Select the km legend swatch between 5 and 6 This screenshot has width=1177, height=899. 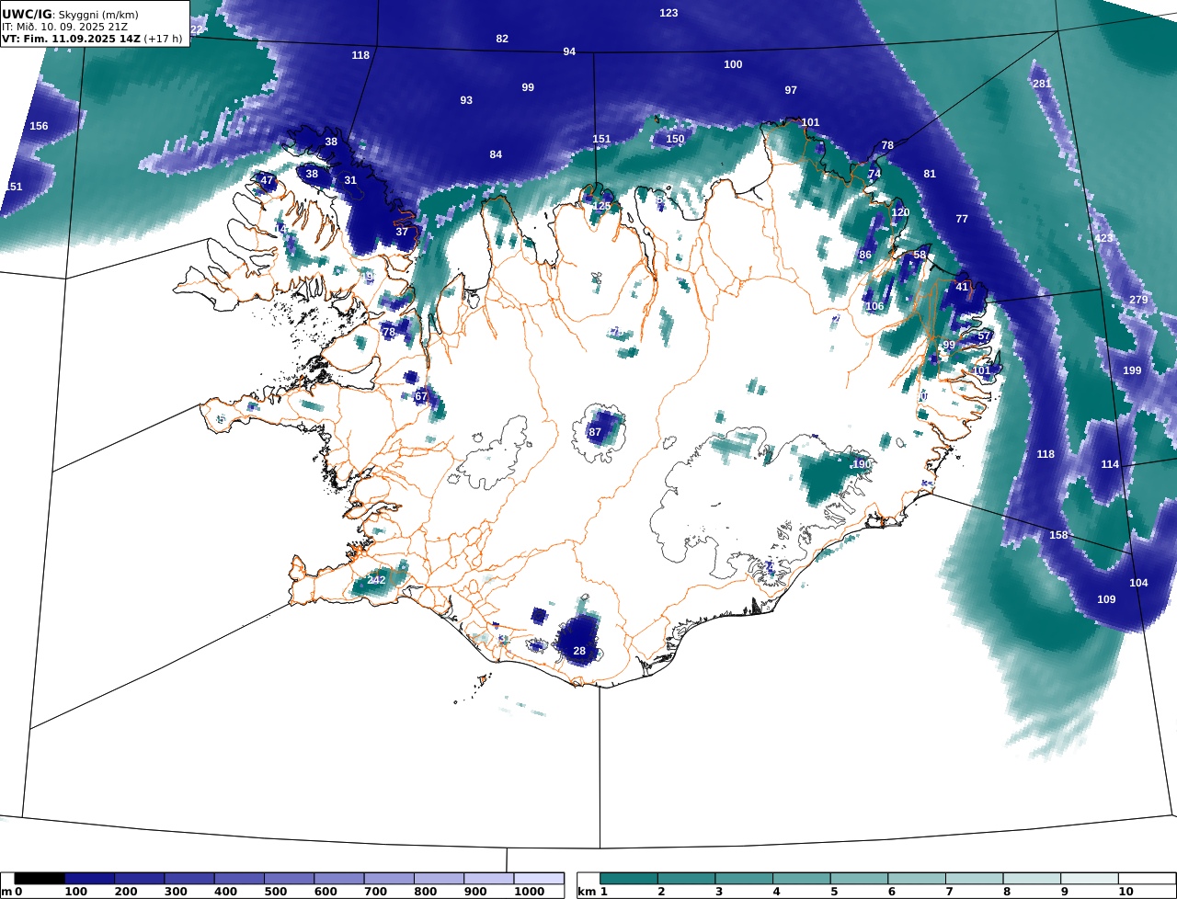[x=860, y=879]
